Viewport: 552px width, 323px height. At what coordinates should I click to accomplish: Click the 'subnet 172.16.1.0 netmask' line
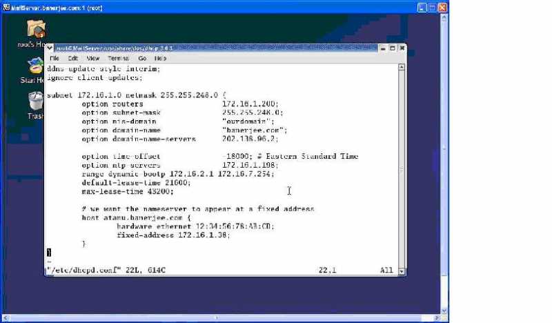click(x=137, y=95)
